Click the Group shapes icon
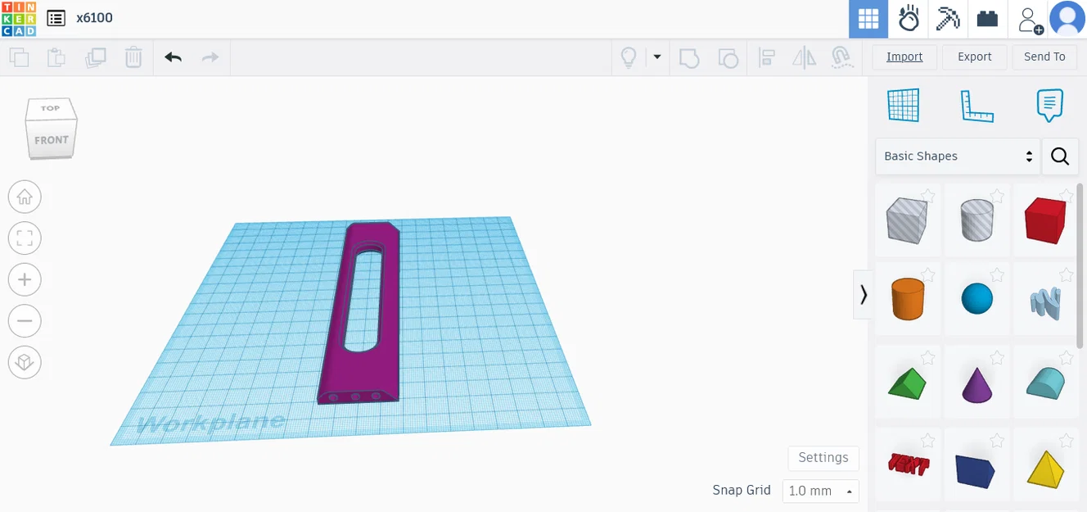The width and height of the screenshot is (1087, 512). tap(689, 57)
